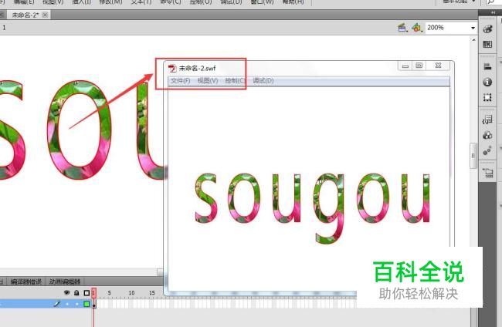Maximize the 未命名-2.swf preview window
502x327 pixels.
pyautogui.click(x=419, y=66)
